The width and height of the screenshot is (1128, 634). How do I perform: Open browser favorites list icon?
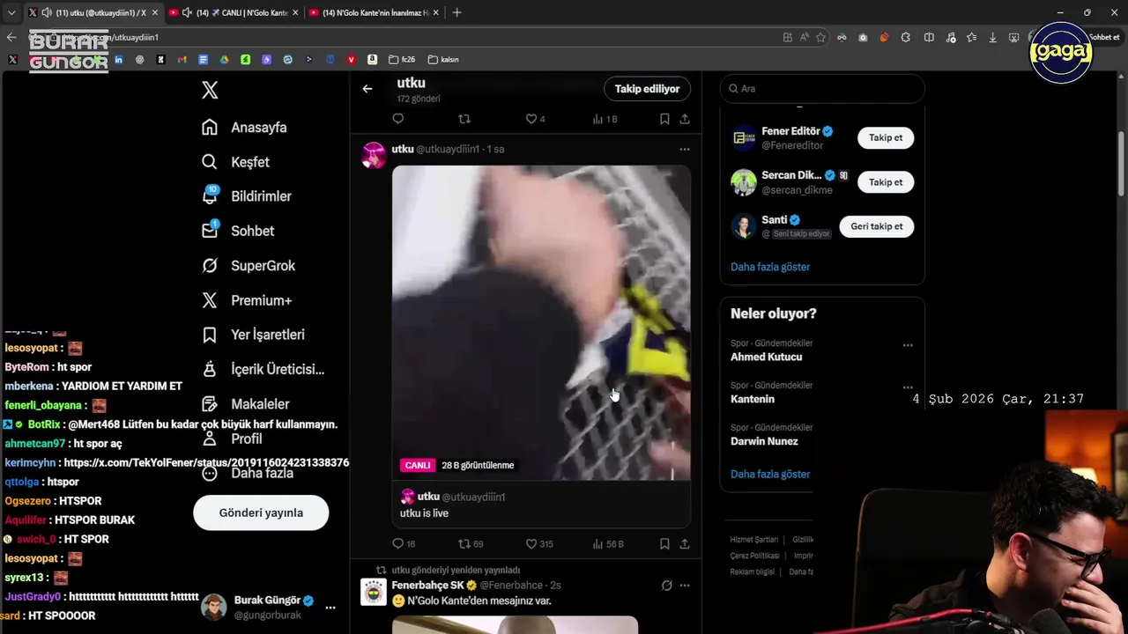tap(971, 38)
